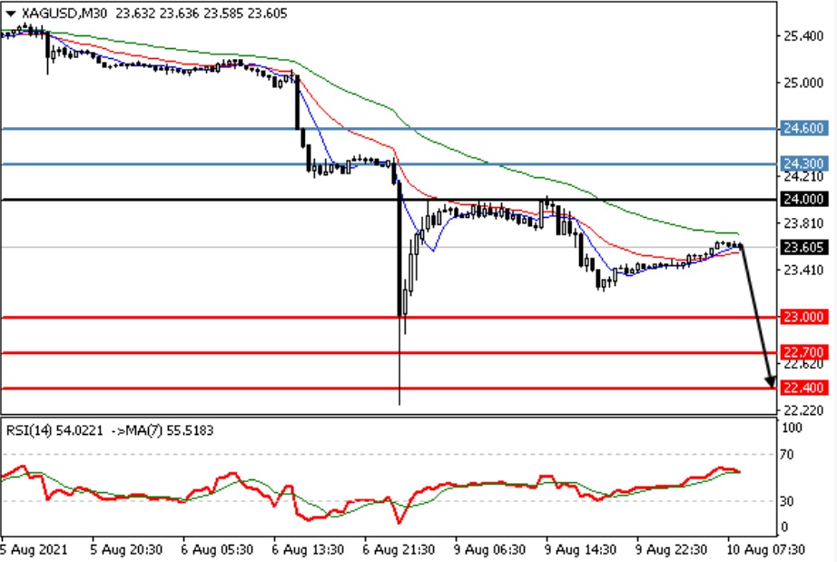The height and width of the screenshot is (562, 837).
Task: Click the 9 Aug 22:30 time axis label
Action: tap(672, 549)
